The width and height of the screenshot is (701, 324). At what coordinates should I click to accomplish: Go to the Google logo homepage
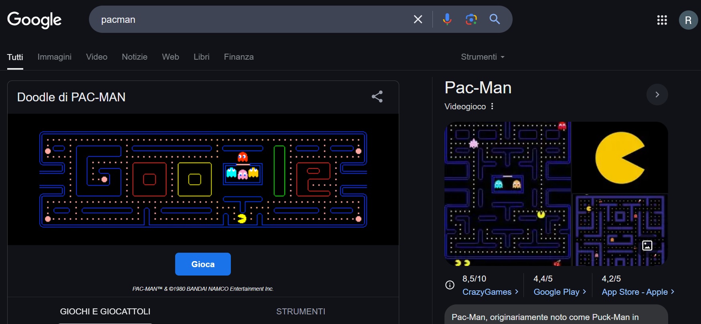click(x=34, y=20)
